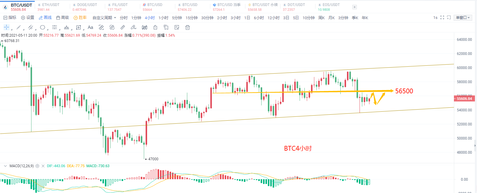Collapse the MACD panel with chevron

coord(5,166)
